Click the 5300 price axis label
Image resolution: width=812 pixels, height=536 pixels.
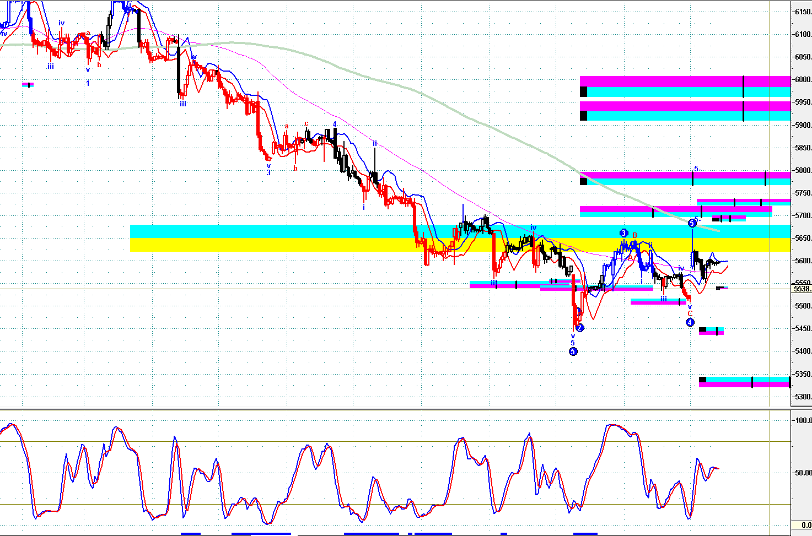pos(803,397)
